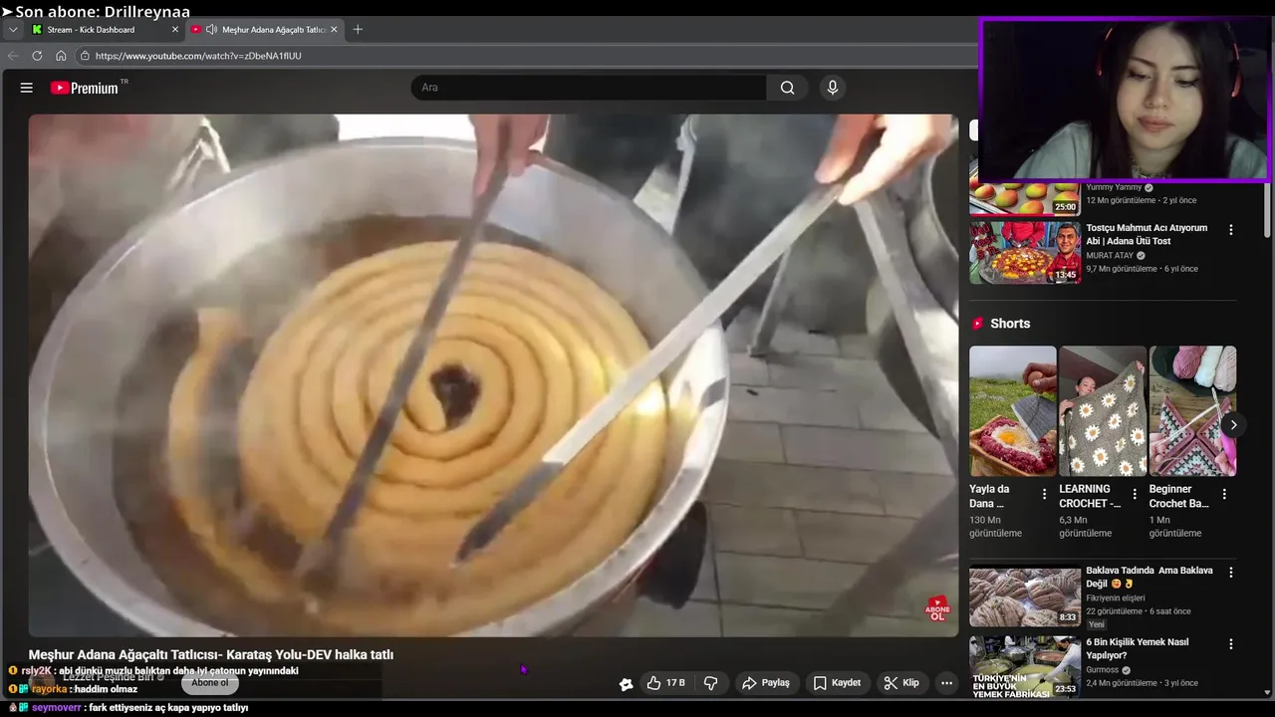The width and height of the screenshot is (1275, 717).
Task: View site info via the lock icon
Action: (85, 56)
